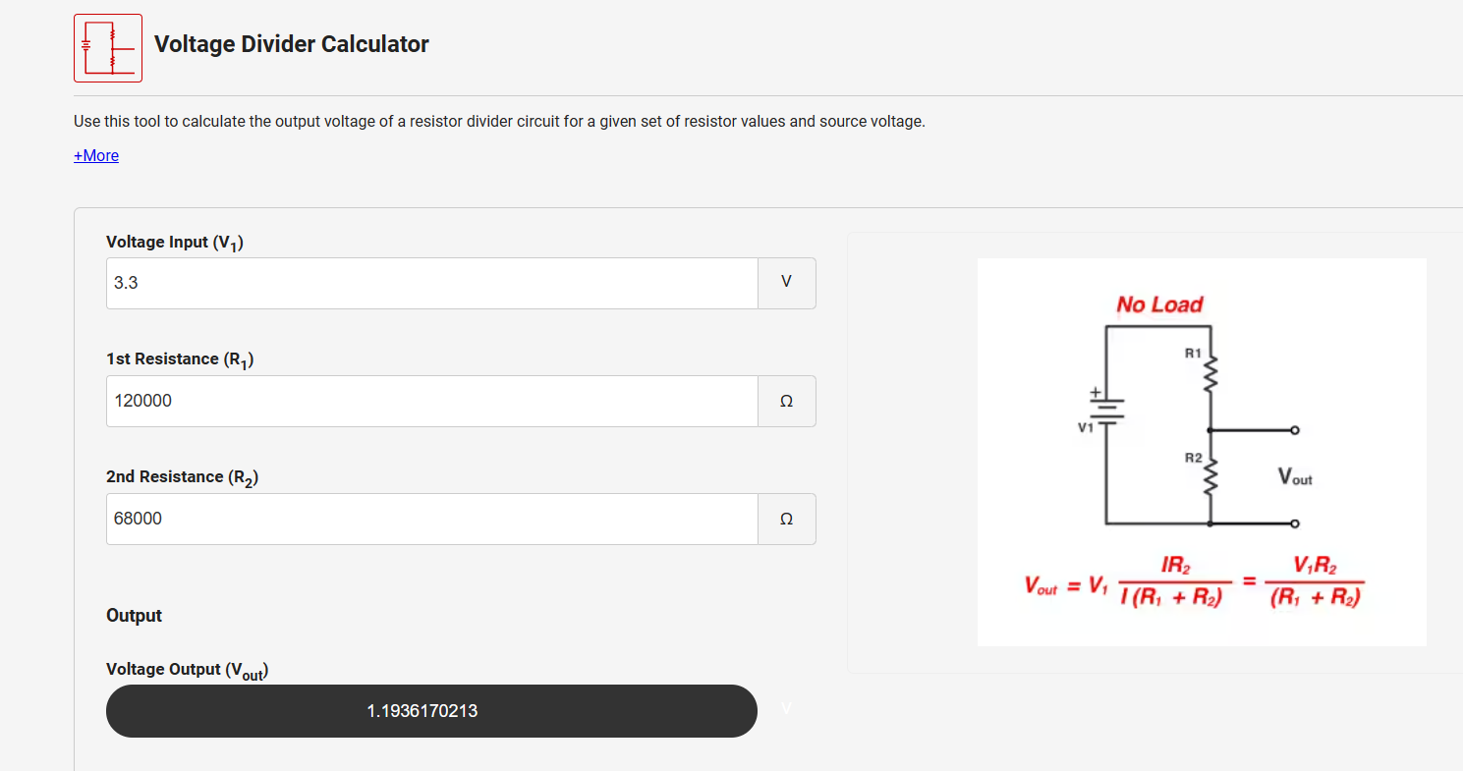1463x771 pixels.
Task: Click the Output section heading
Action: (x=134, y=616)
